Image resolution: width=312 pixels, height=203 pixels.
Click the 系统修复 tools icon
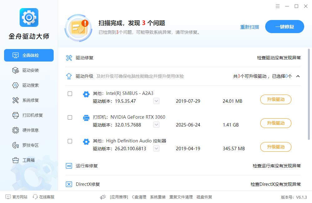pyautogui.click(x=16, y=100)
